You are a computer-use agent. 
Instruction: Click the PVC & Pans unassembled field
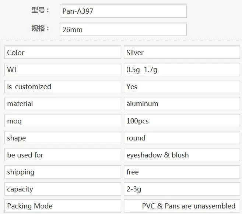(182, 206)
